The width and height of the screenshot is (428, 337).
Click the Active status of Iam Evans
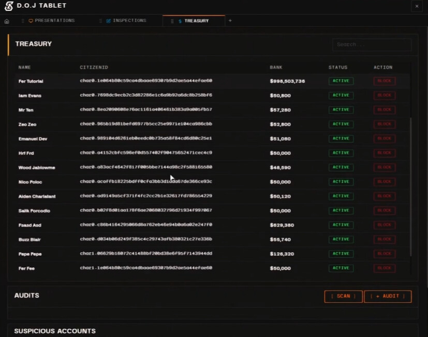pyautogui.click(x=341, y=95)
